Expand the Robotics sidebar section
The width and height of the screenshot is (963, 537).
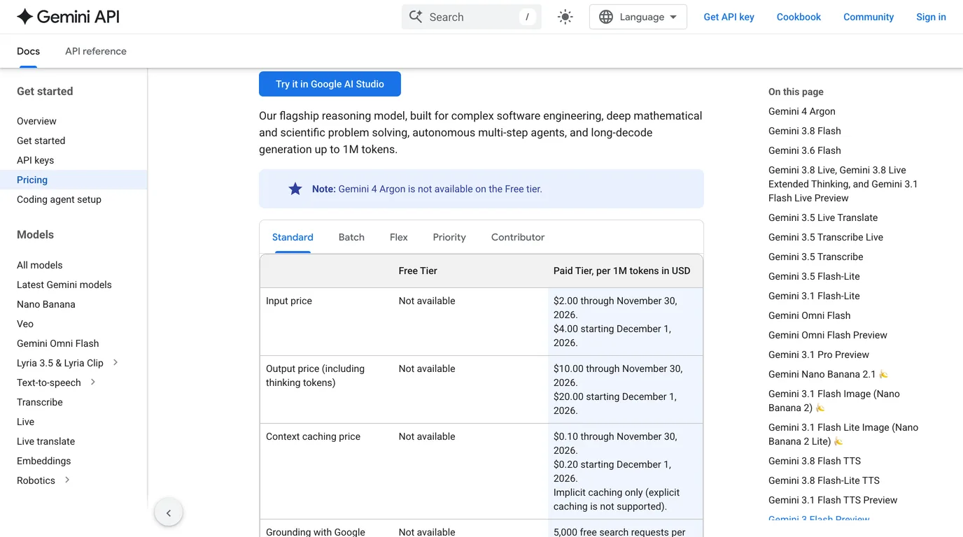coord(67,480)
